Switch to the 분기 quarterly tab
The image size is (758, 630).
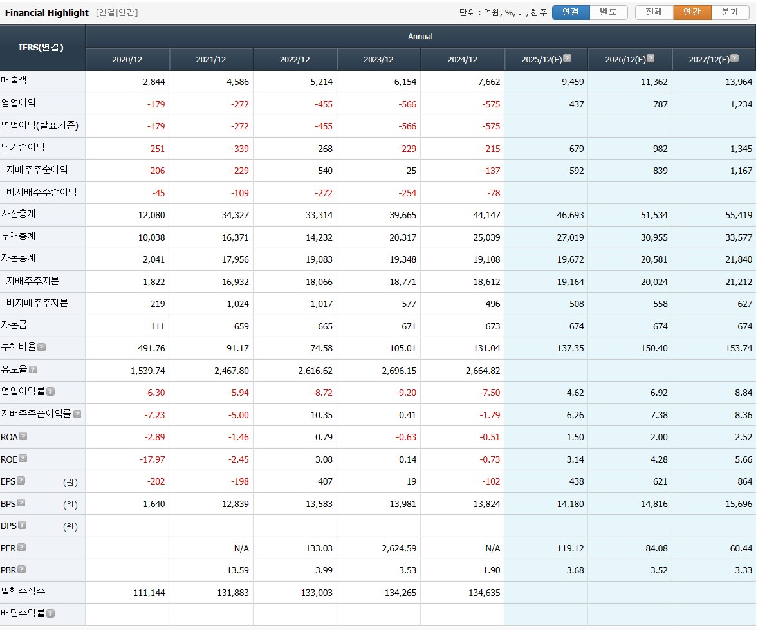pyautogui.click(x=730, y=12)
